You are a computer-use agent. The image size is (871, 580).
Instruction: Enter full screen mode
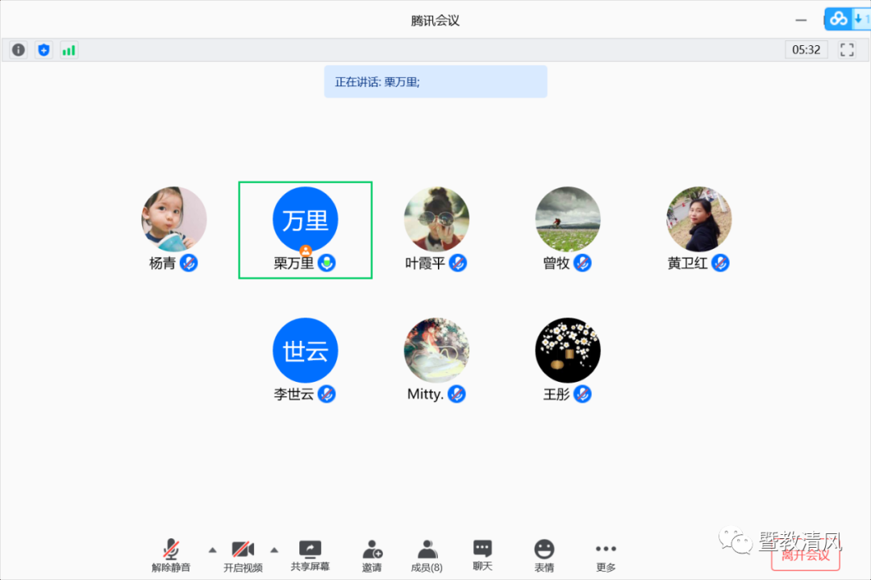847,50
